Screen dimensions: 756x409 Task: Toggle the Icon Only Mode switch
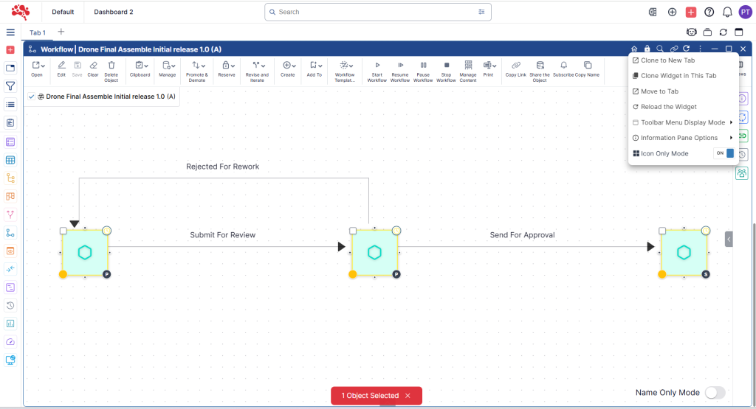coord(724,153)
